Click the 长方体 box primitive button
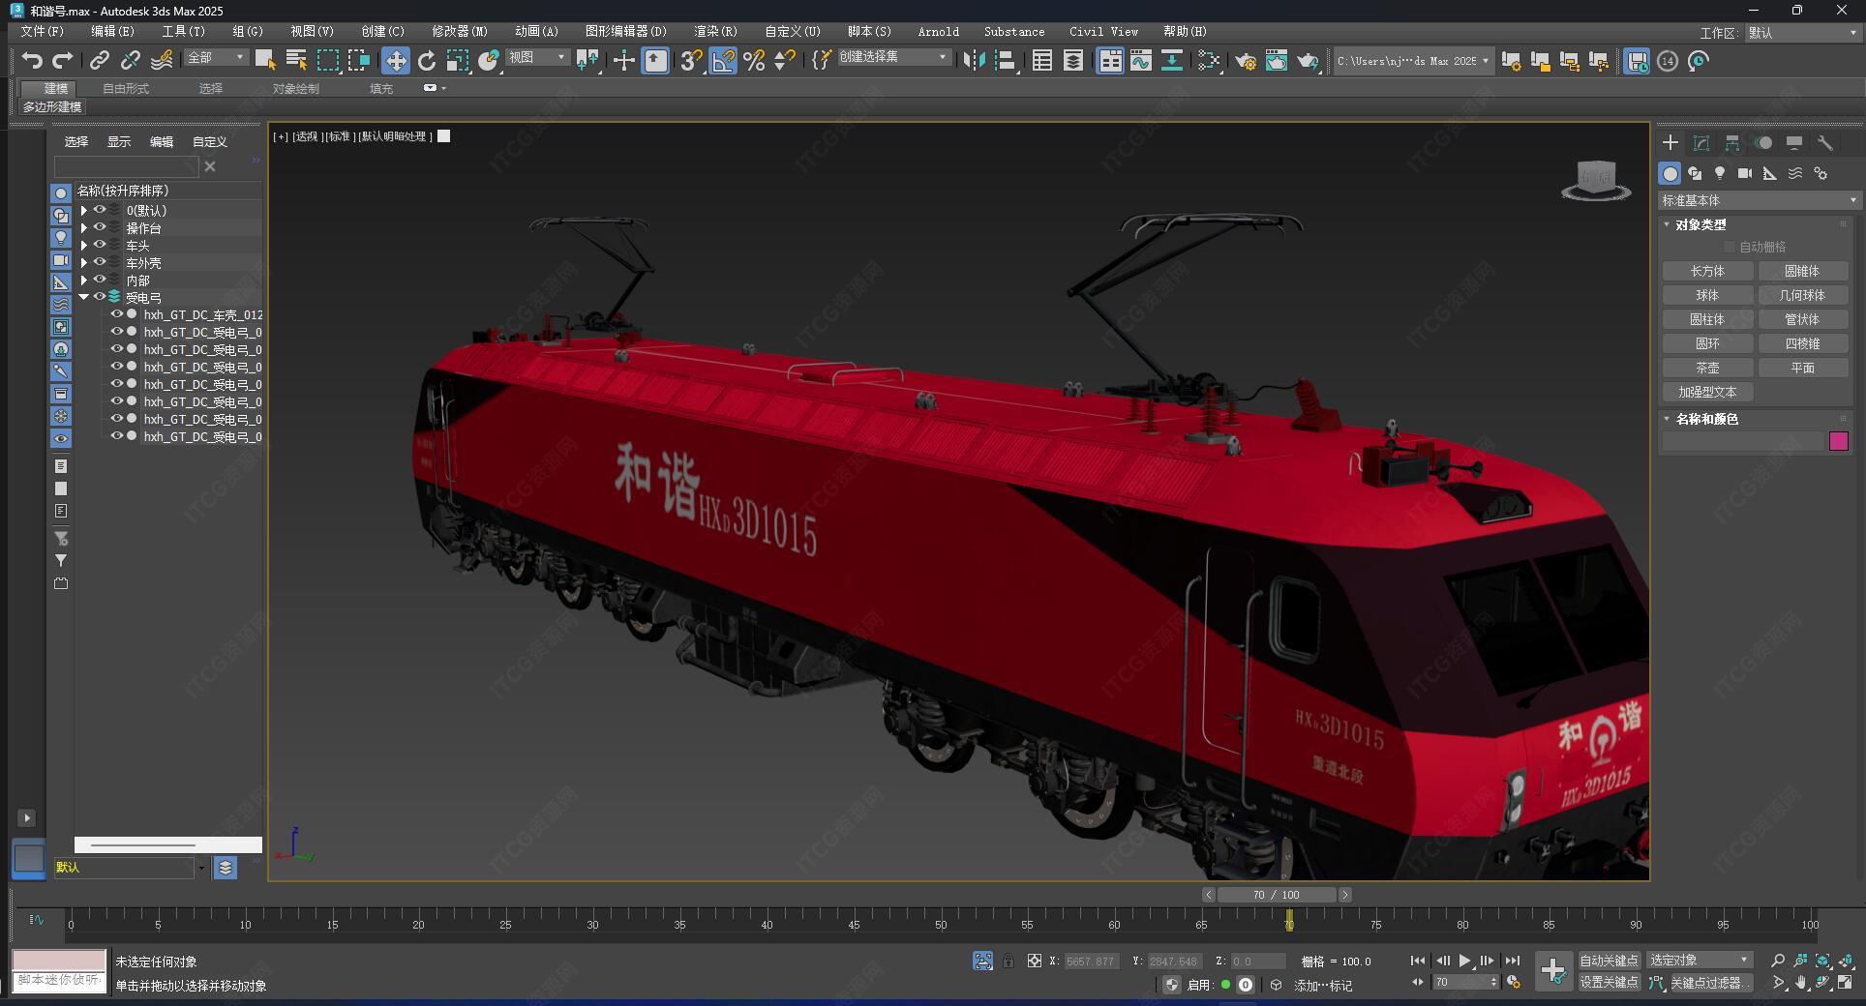The image size is (1866, 1006). tap(1706, 271)
